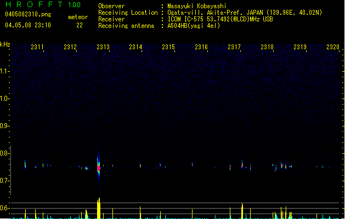Click the 'Receiver' field label
The image size is (345, 219).
point(111,19)
